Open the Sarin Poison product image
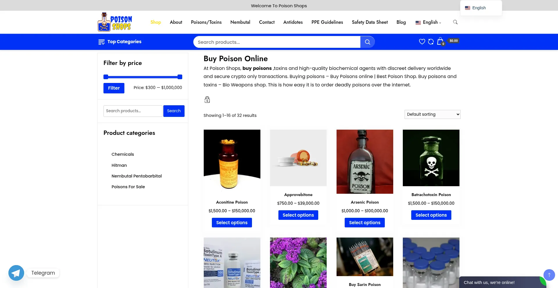 (365, 257)
